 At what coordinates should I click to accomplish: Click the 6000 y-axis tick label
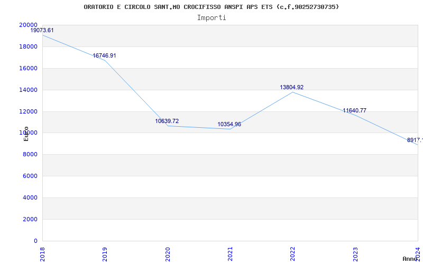click(30, 176)
